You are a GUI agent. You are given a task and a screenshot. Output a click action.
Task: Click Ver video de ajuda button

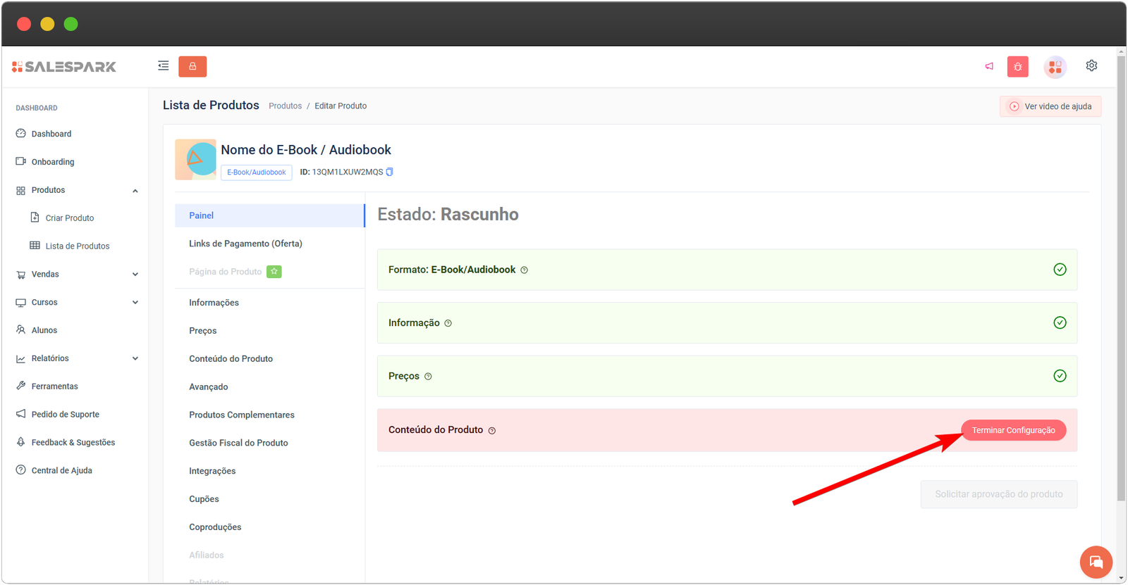pyautogui.click(x=1050, y=106)
